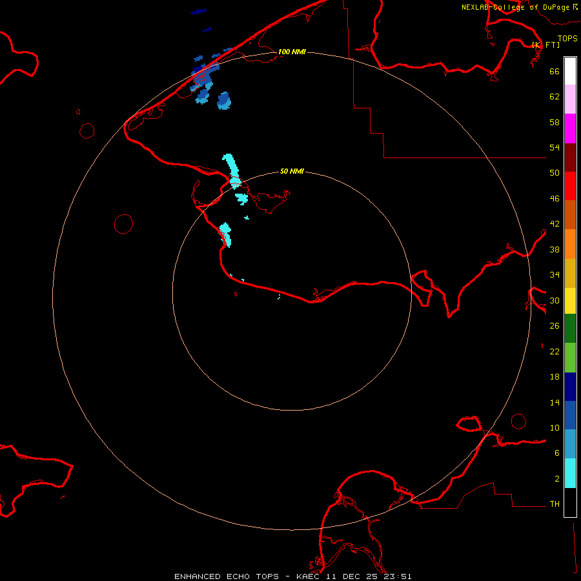The width and height of the screenshot is (581, 581).
Task: Click the light green swatch between 22 and 18
Action: (x=570, y=358)
